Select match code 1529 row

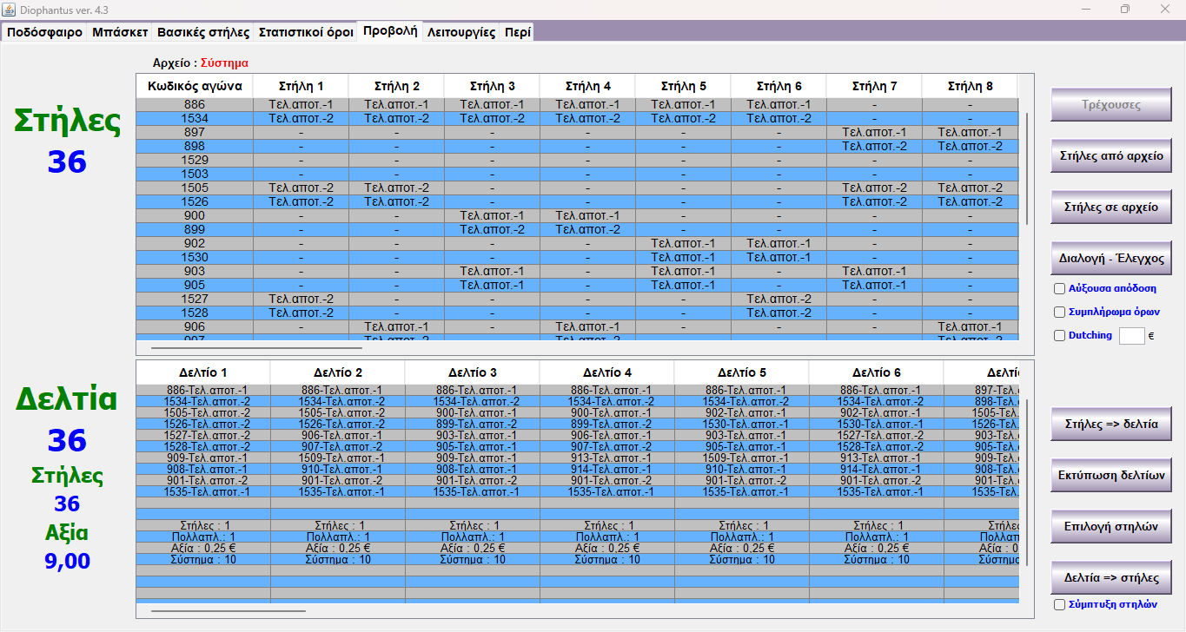[577, 161]
